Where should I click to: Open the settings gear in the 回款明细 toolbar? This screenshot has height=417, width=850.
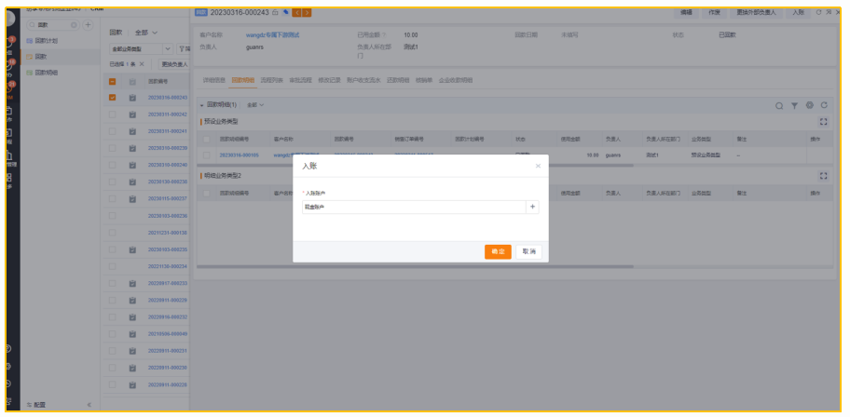(x=809, y=105)
